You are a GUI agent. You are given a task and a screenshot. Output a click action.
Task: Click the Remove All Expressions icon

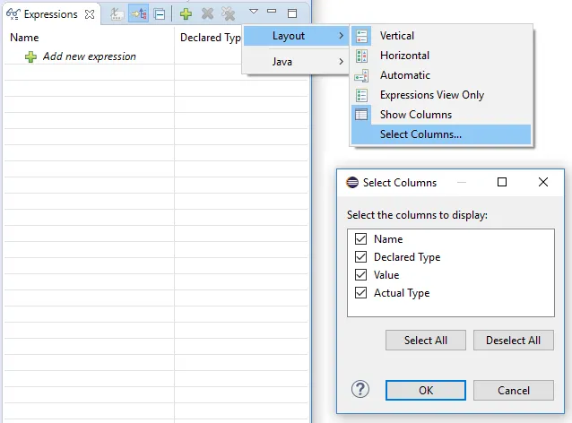pos(229,14)
